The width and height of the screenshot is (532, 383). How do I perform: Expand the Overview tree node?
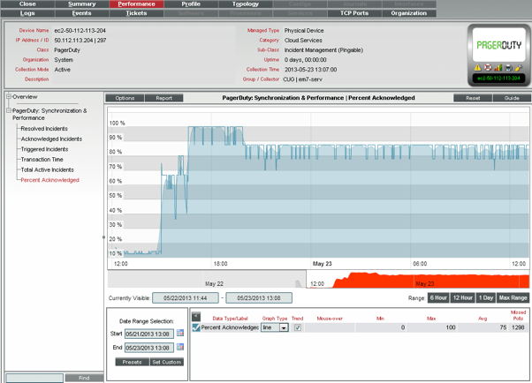pyautogui.click(x=9, y=97)
